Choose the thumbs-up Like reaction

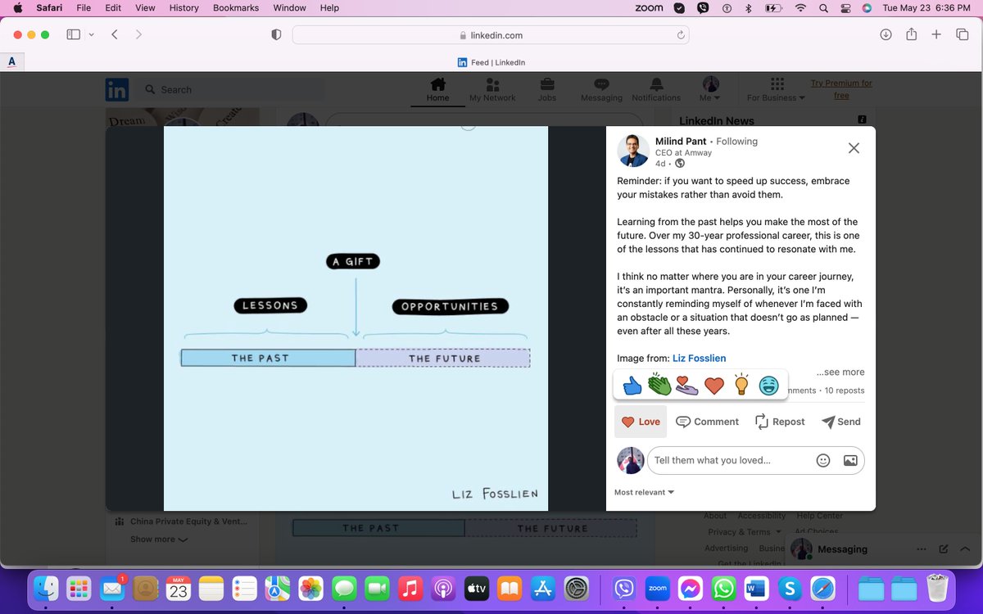632,385
